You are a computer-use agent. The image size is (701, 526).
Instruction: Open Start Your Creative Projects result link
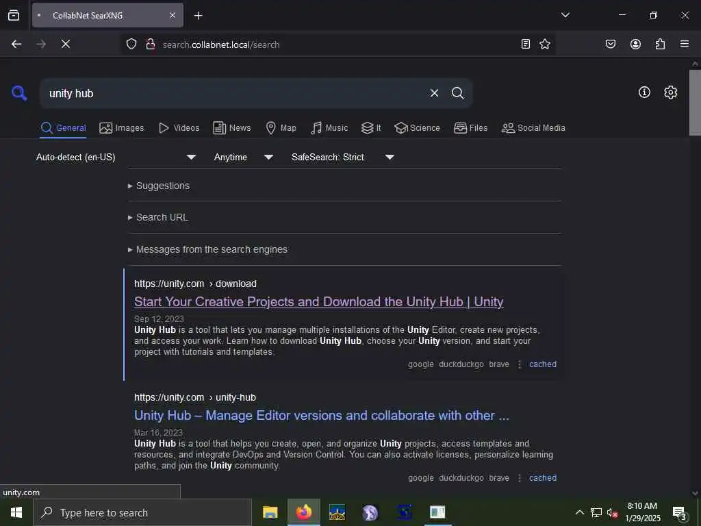(x=319, y=302)
